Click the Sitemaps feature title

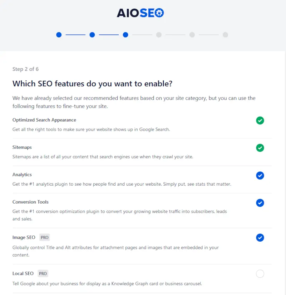[22, 147]
